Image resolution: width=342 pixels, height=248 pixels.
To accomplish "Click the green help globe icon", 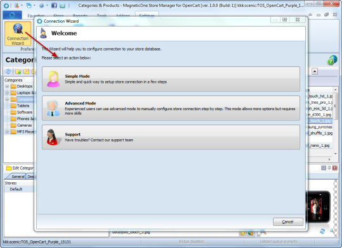I will (332, 60).
